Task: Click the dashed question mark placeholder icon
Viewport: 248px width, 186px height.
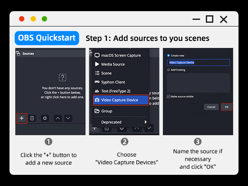Action: click(x=62, y=78)
